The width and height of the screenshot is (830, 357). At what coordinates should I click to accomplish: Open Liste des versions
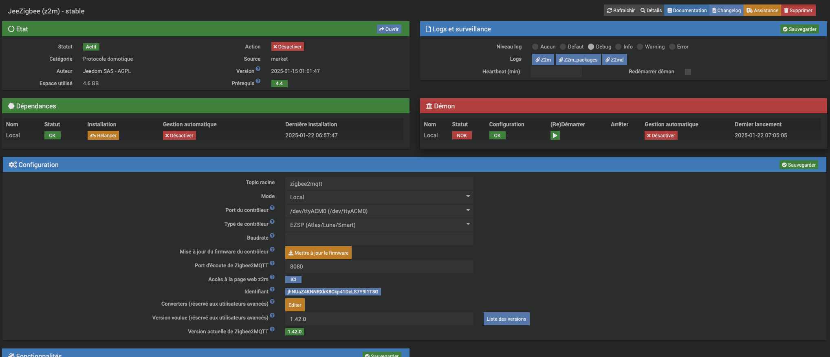[x=506, y=319]
